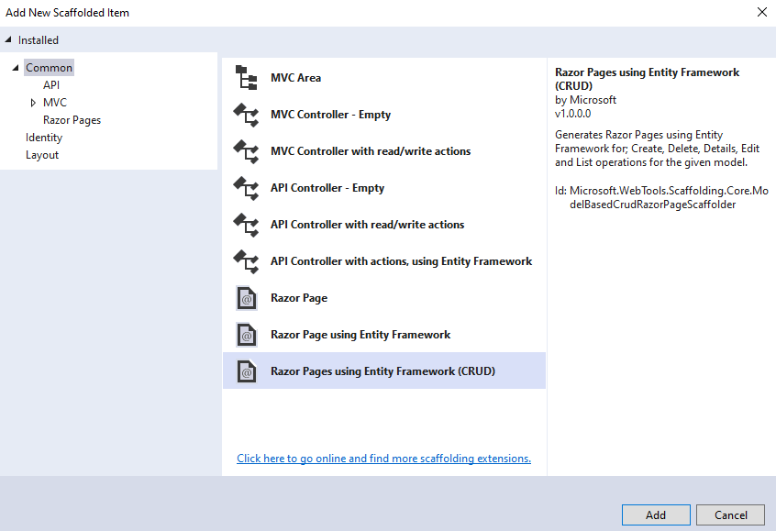Expand the MVC tree node arrow
The width and height of the screenshot is (776, 531).
pyautogui.click(x=33, y=103)
